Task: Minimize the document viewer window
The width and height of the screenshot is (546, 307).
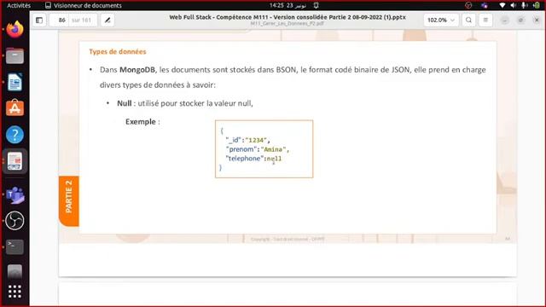Action: (x=504, y=20)
